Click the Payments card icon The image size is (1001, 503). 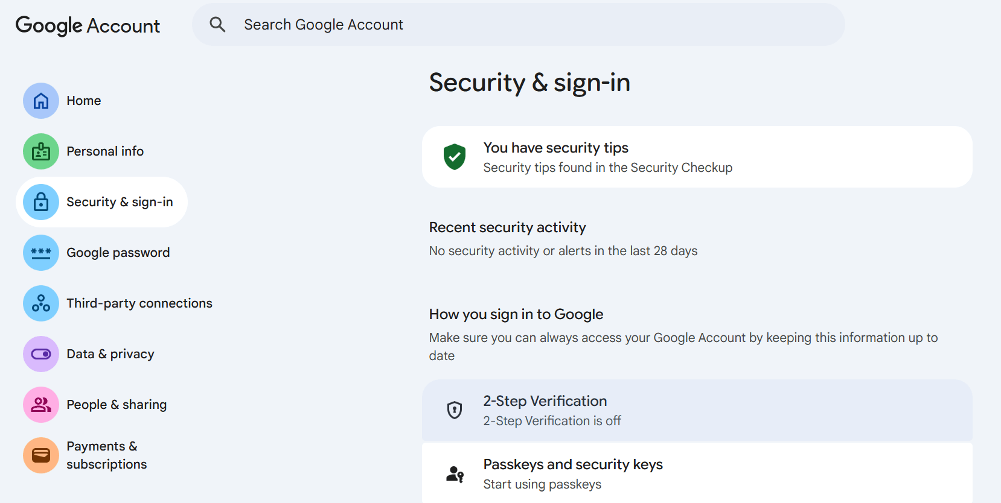[41, 455]
